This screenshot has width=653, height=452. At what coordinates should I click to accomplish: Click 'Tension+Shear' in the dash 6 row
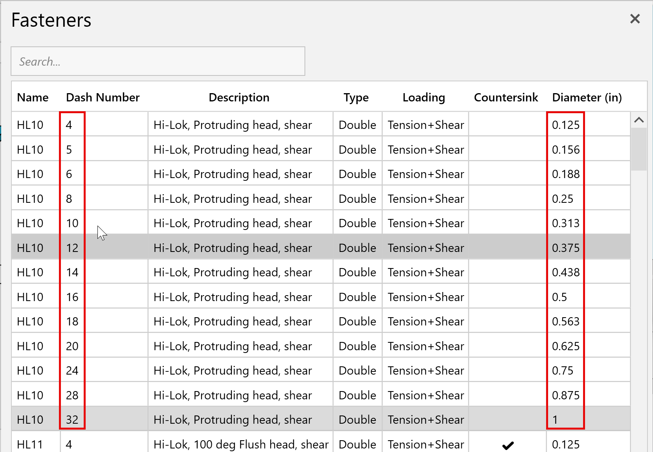click(x=426, y=174)
